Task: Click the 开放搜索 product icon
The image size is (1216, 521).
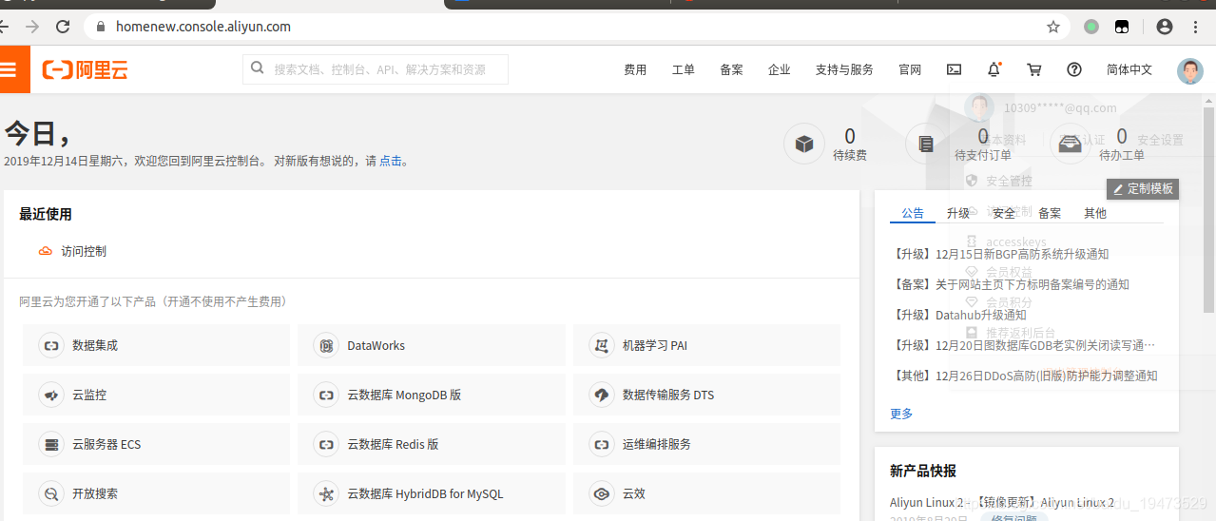Action: coord(50,493)
